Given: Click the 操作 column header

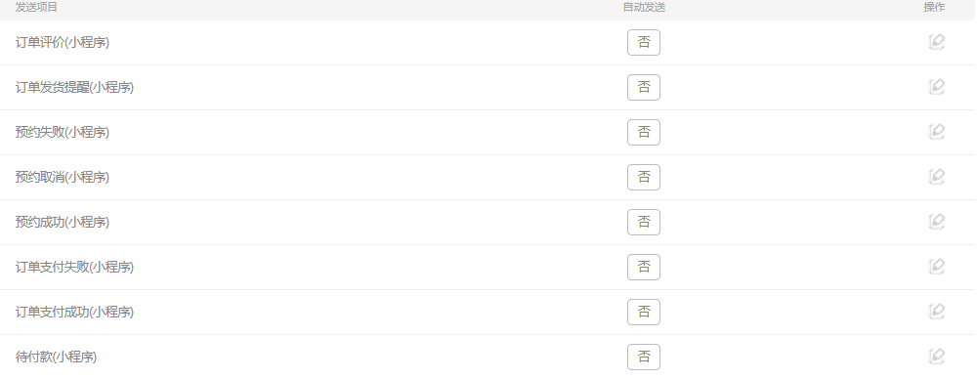Looking at the screenshot, I should coord(934,7).
